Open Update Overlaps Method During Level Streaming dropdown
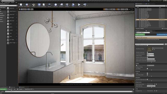The height and width of the screenshot is (94, 167). click(x=151, y=59)
